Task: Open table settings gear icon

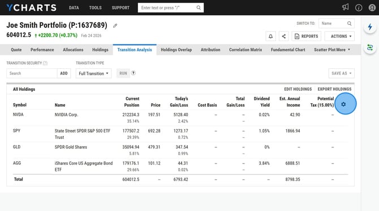Action: 343,104
